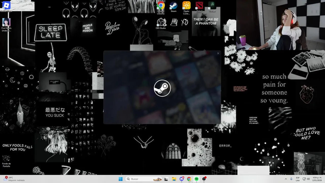Open OBS Studio from the taskbar
Screen dimensions: 325x183
point(204,179)
